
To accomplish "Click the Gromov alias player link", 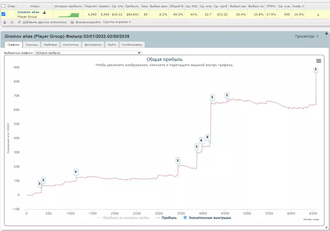I will [28, 12].
